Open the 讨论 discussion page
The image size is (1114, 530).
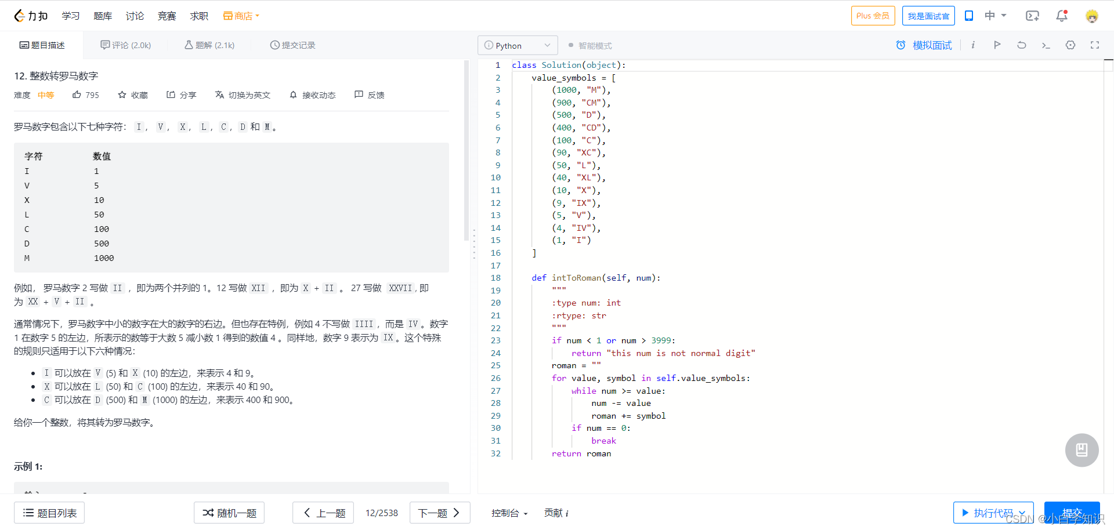pos(135,16)
